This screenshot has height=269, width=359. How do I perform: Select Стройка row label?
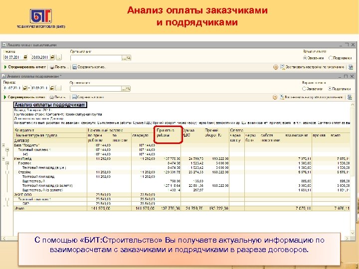pyautogui.click(x=24, y=172)
